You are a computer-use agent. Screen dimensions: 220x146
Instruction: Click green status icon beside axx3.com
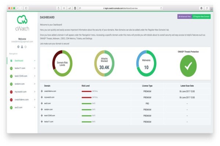pos(11,108)
